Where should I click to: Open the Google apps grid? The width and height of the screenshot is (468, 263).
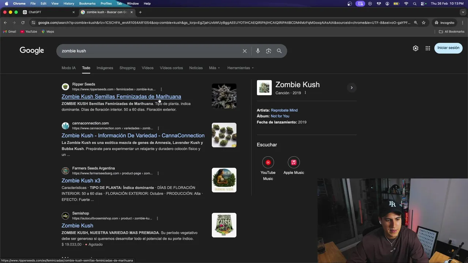tap(427, 48)
